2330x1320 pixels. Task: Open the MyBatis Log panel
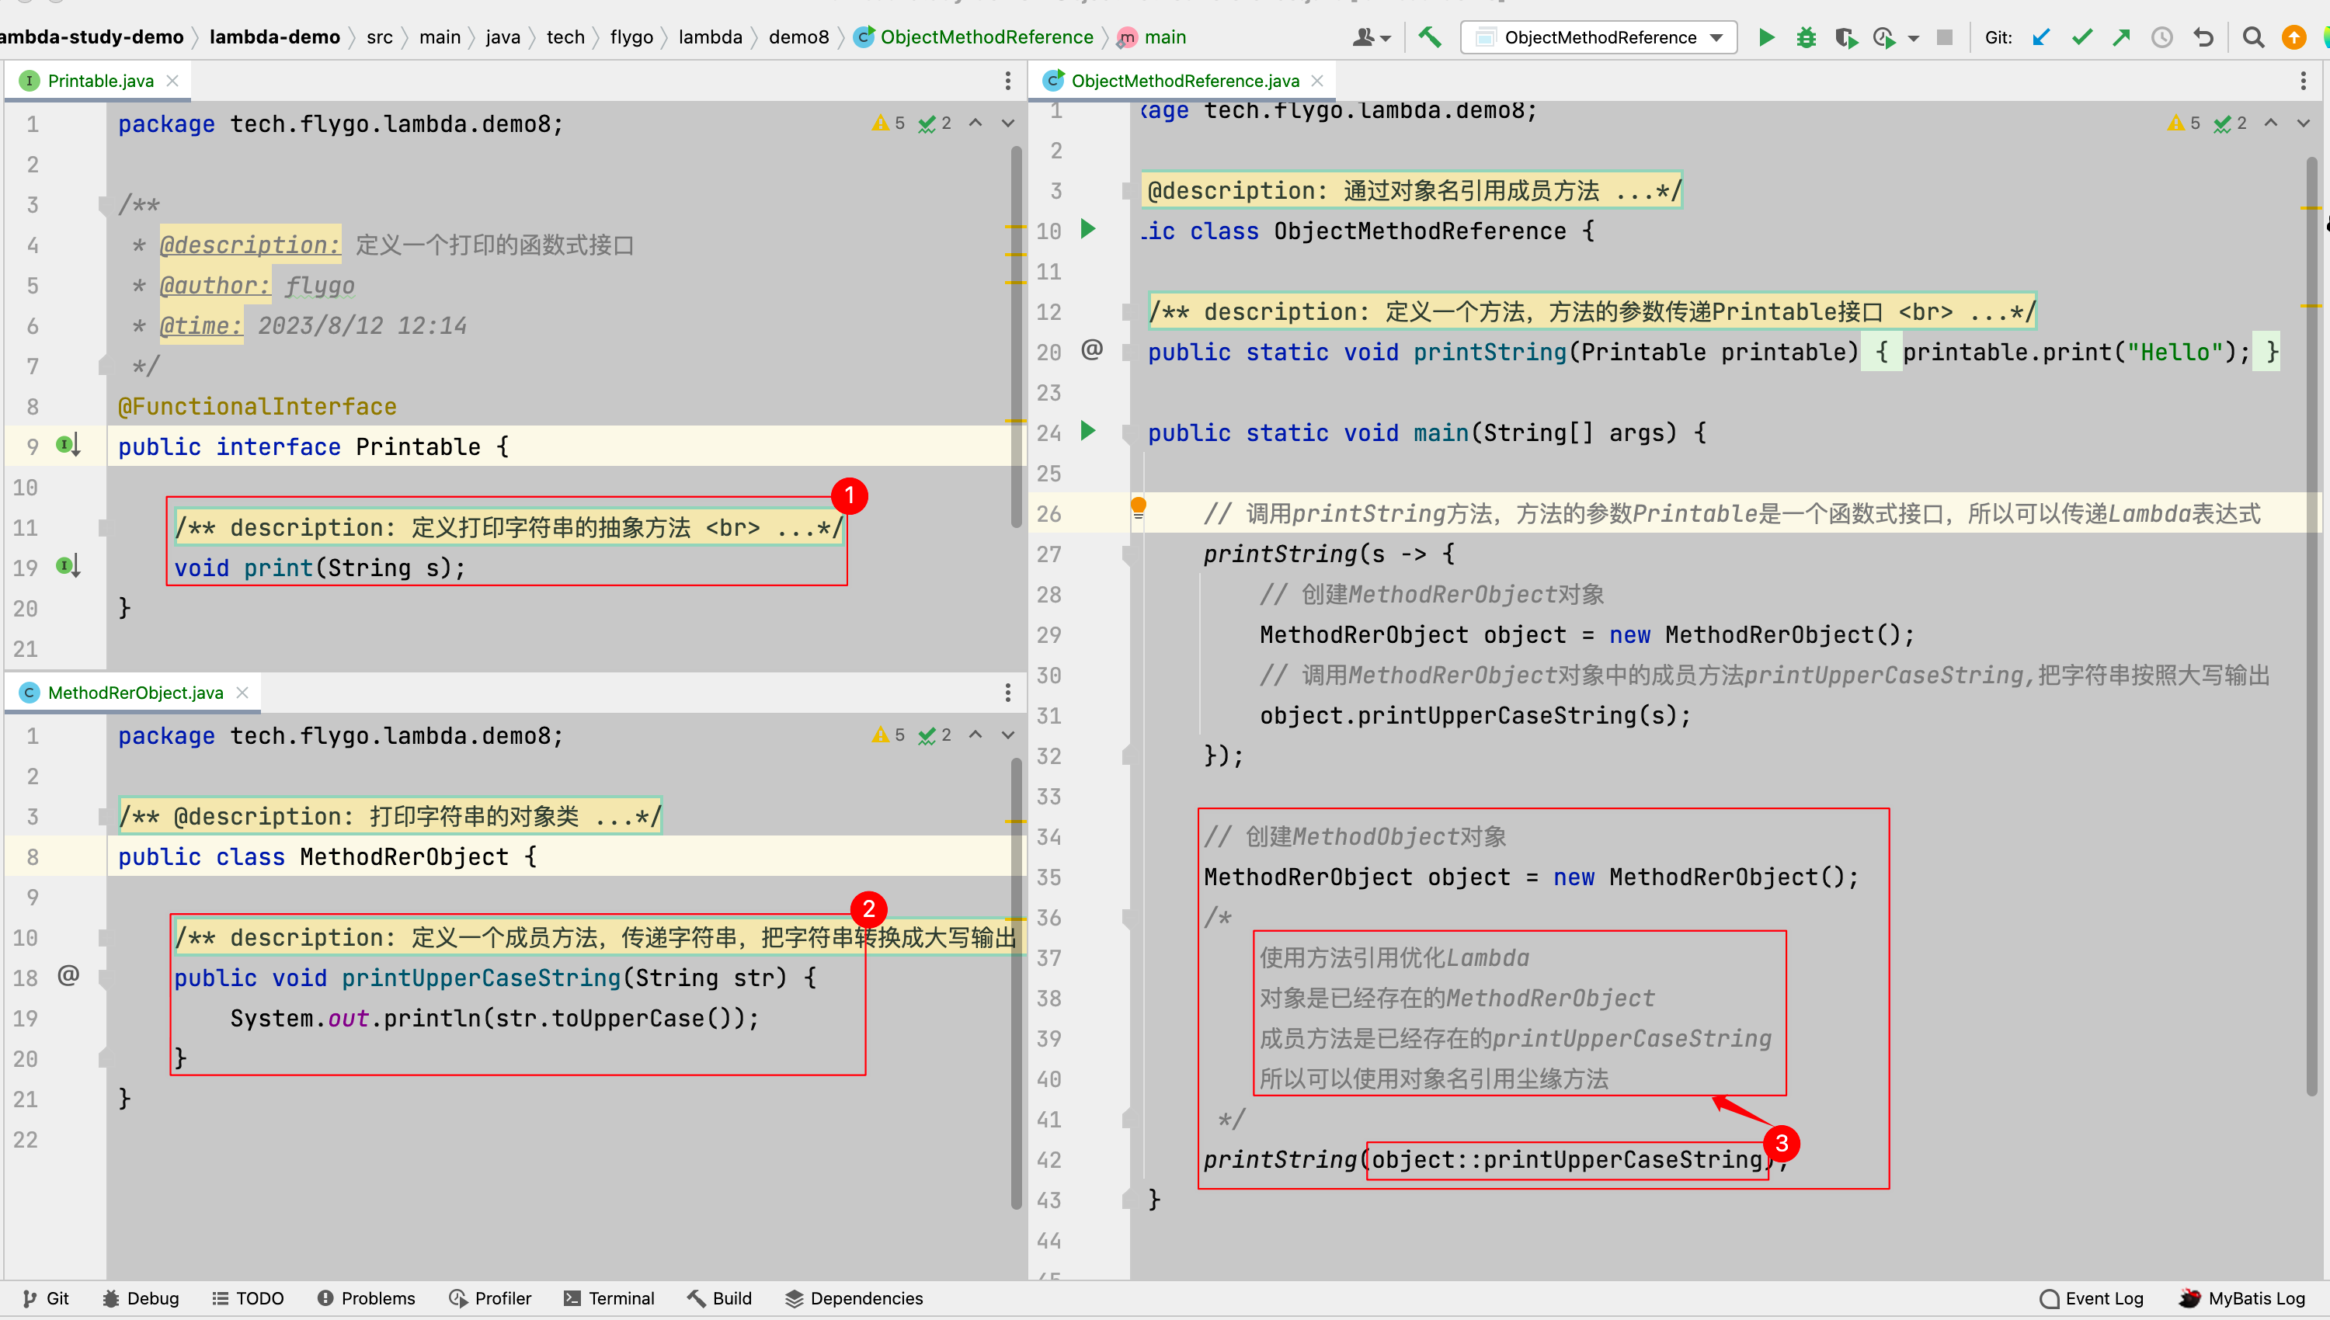(2242, 1298)
